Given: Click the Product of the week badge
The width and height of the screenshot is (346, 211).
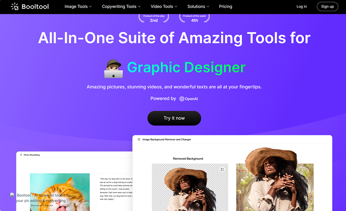Looking at the screenshot, I should pos(194,19).
